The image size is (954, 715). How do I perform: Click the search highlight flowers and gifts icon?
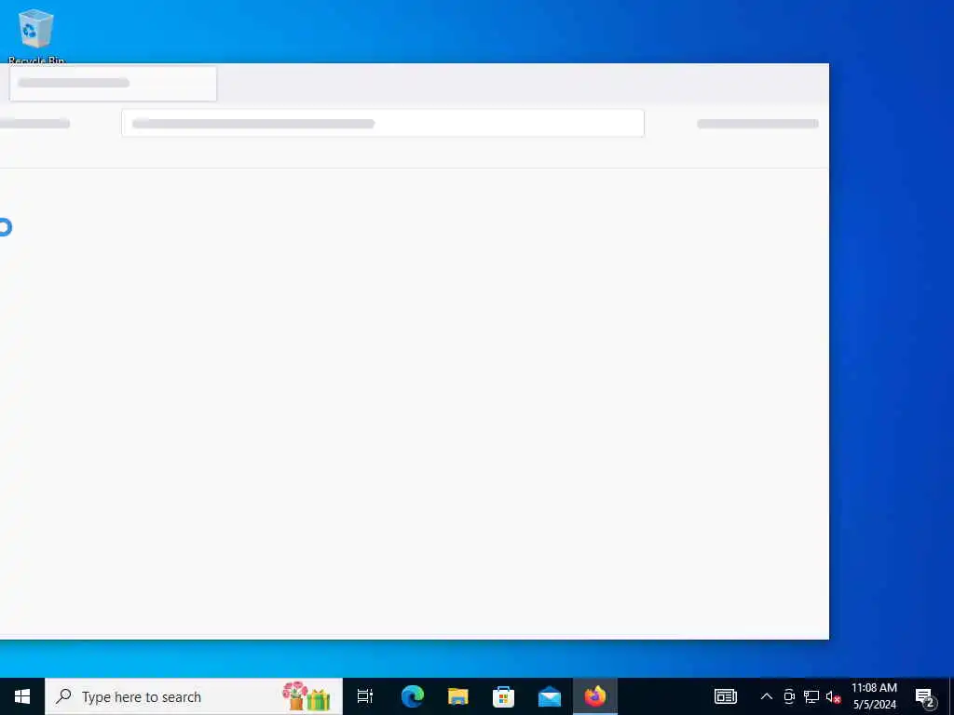(x=306, y=696)
